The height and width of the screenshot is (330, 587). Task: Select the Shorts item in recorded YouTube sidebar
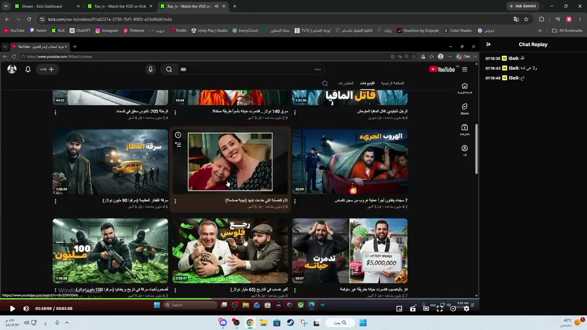coord(465,109)
